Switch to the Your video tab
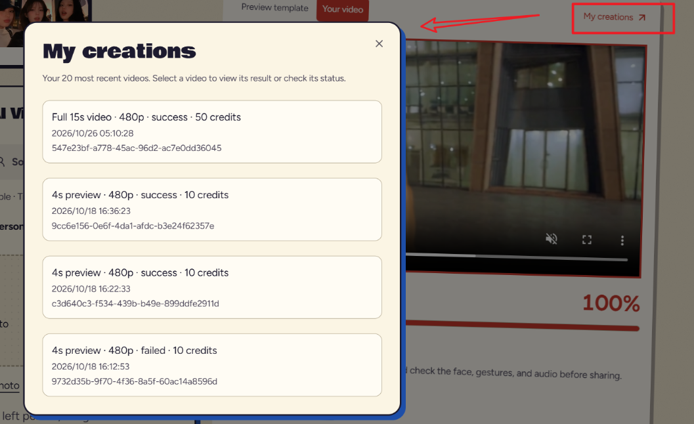The image size is (694, 424). coord(343,9)
